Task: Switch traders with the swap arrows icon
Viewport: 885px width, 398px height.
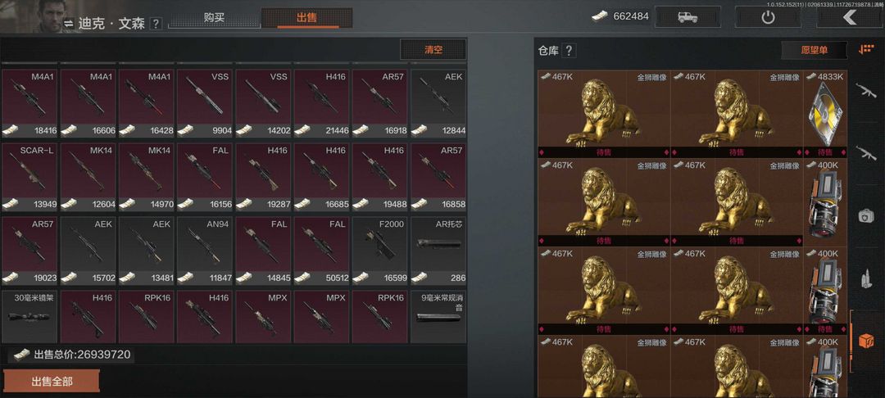Action: click(68, 24)
